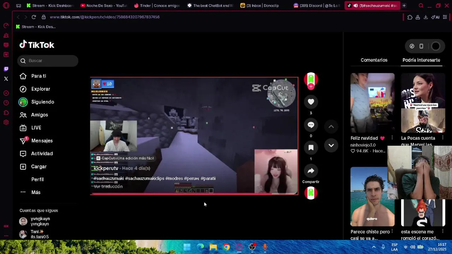Follow creator via red plus avatar

311,86
